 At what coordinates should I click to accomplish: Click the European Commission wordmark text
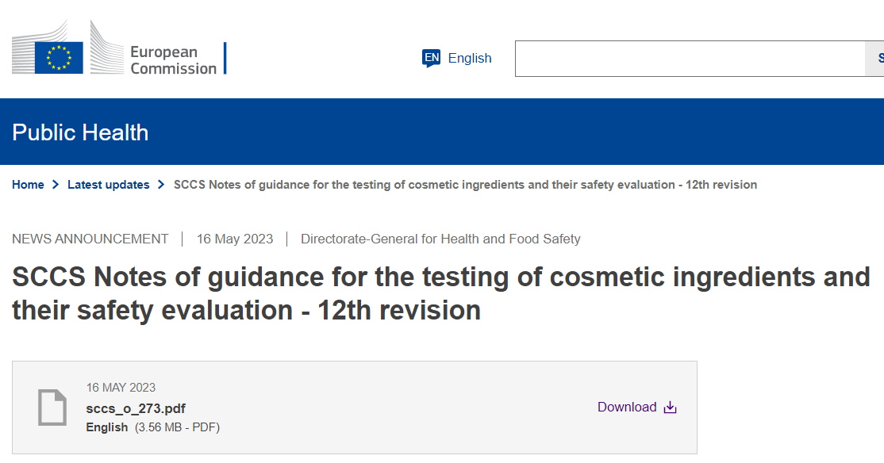tap(173, 60)
